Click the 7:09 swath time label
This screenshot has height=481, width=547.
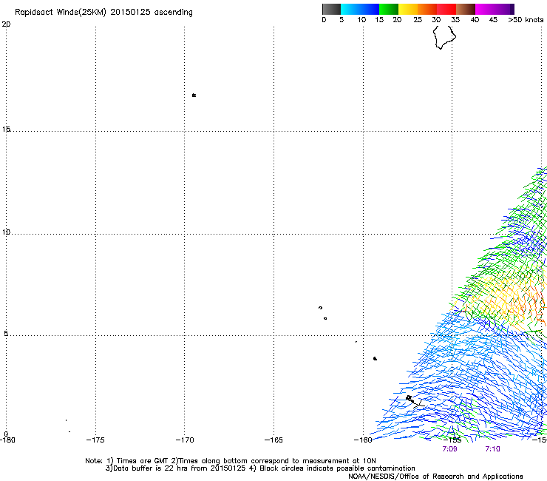pos(449,449)
